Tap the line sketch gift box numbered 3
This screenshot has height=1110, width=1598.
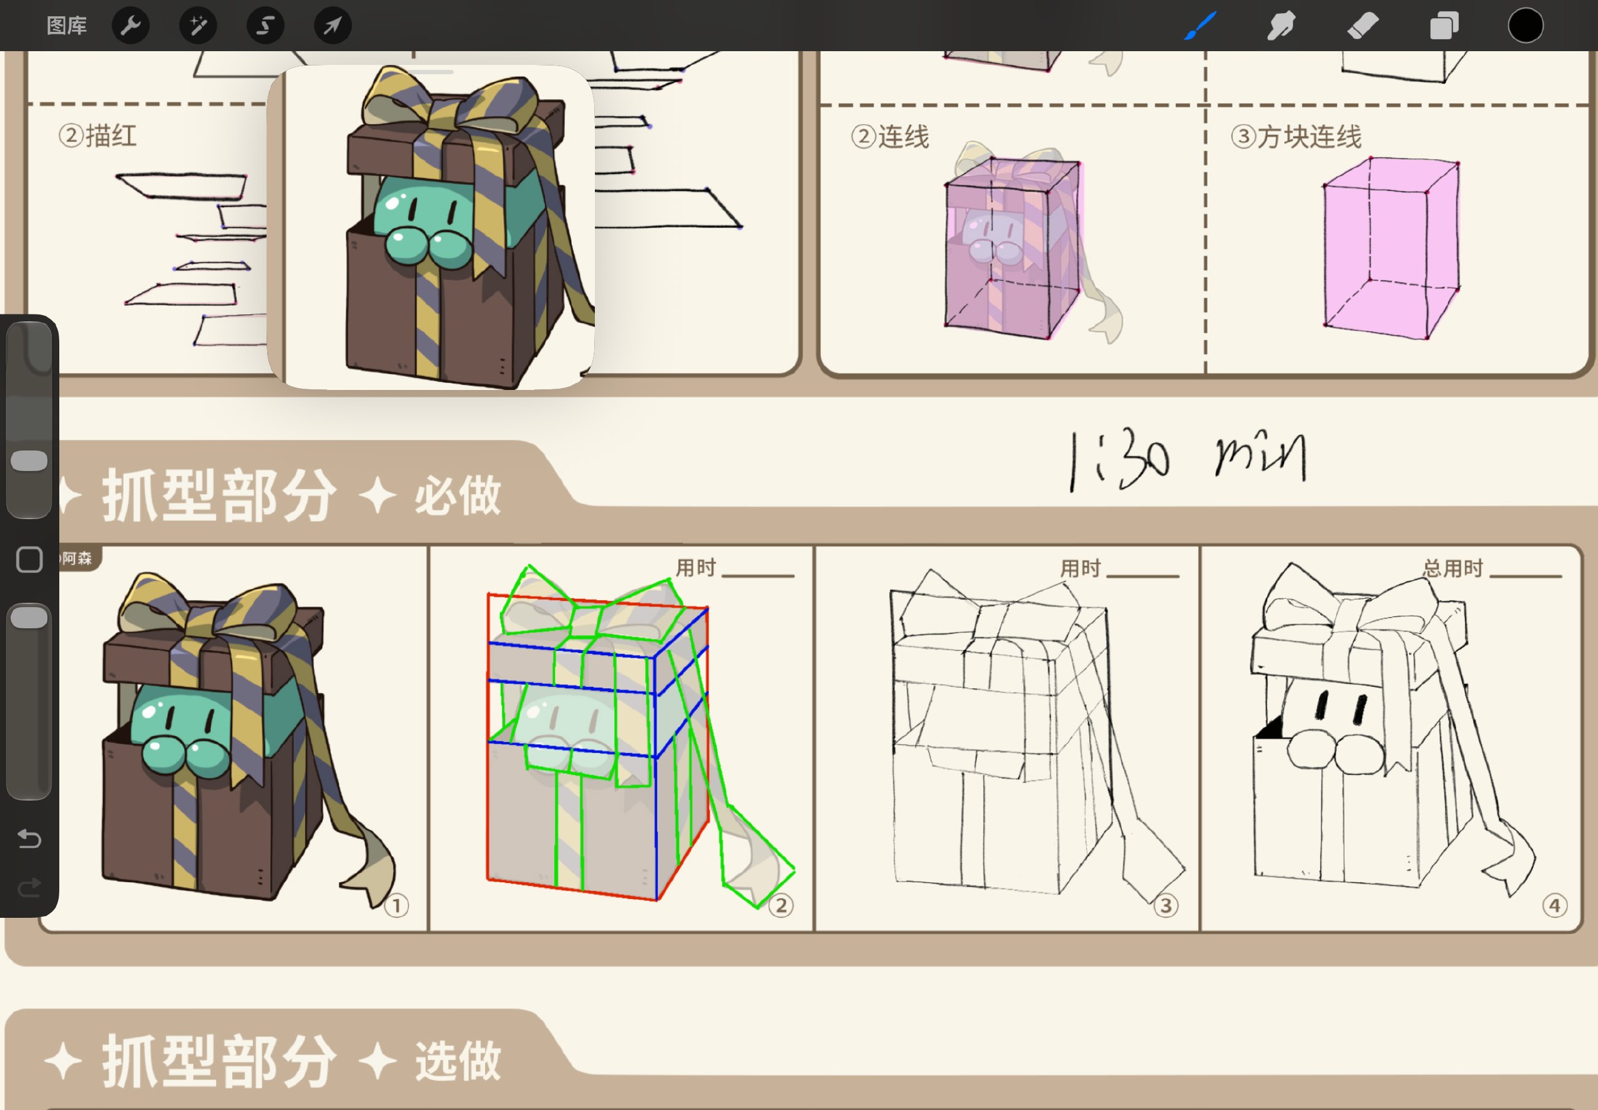1038,738
